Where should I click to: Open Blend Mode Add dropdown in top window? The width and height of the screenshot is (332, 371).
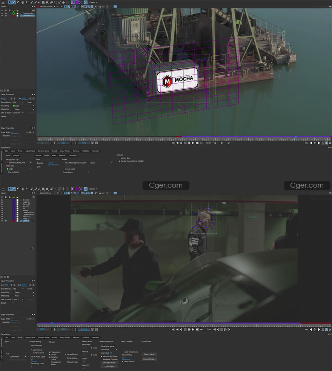(18, 102)
